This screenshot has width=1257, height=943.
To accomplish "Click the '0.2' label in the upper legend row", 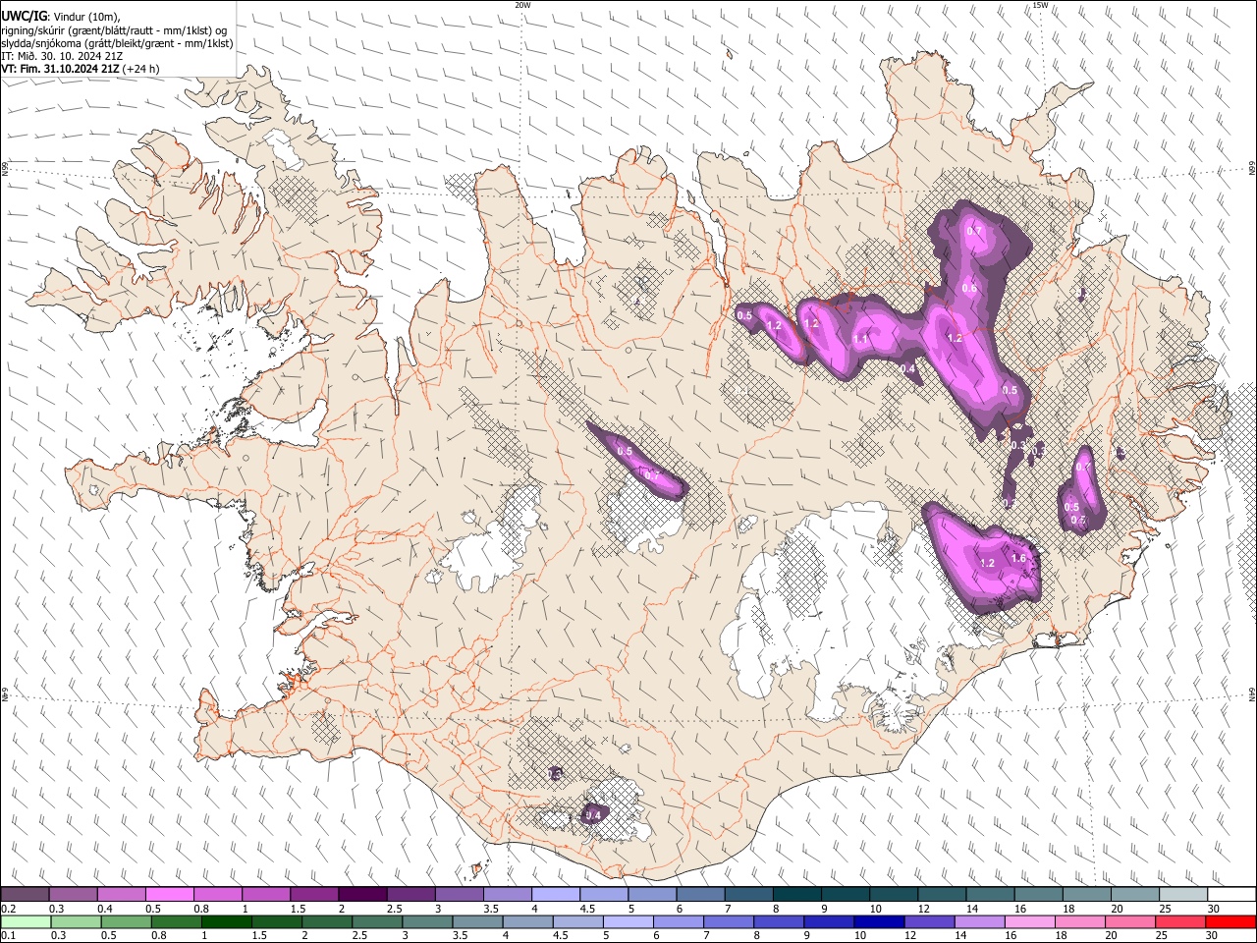I will pos(8,909).
